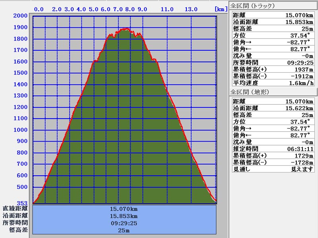Click the 2000 elevation axis label
Viewport: 318px width, 238px height.
pyautogui.click(x=21, y=16)
